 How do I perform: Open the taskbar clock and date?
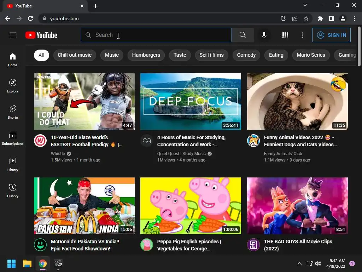(x=336, y=263)
